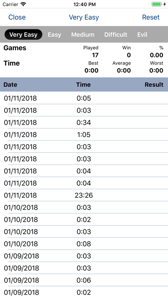The height and width of the screenshot is (298, 168).
Task: Select the 0:05 game entry at top
Action: (84, 98)
